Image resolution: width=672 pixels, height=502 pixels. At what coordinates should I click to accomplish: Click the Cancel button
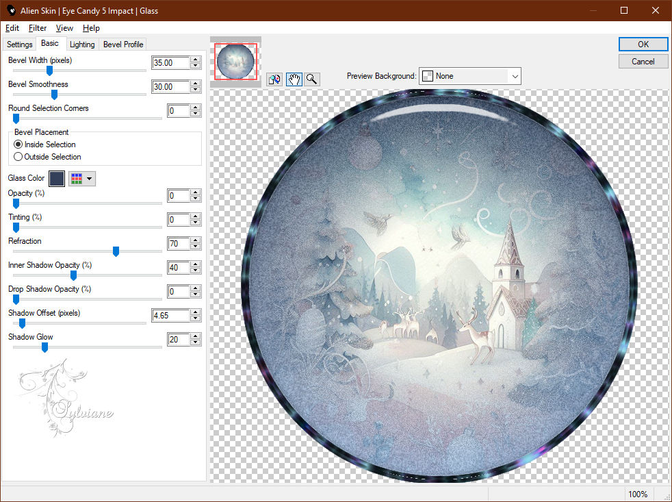tap(643, 62)
